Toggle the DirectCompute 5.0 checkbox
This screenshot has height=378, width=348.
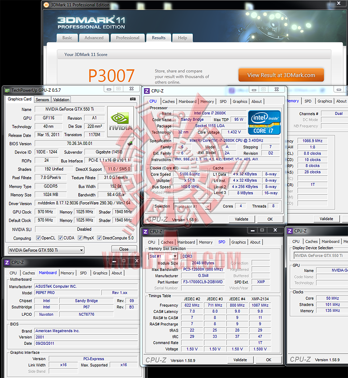click(x=99, y=238)
